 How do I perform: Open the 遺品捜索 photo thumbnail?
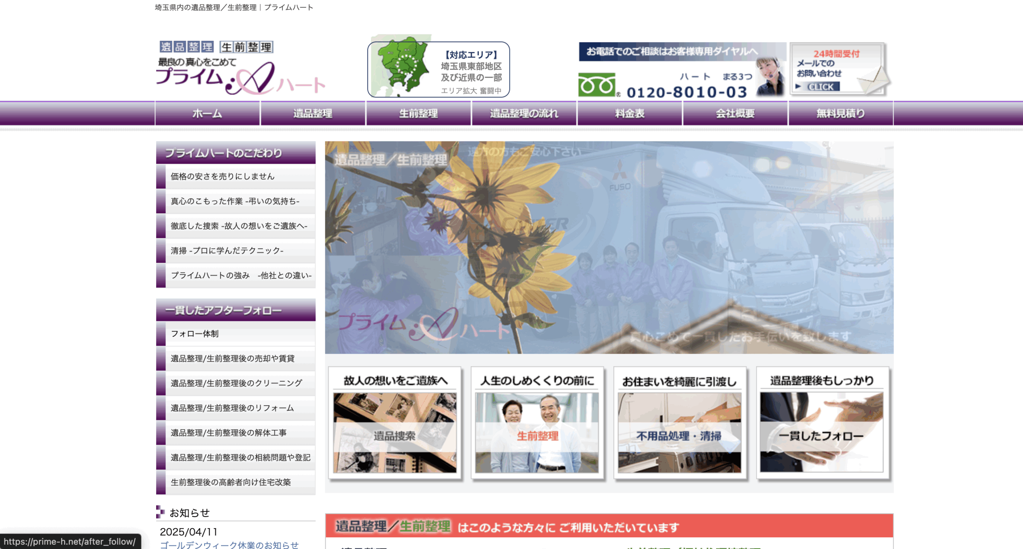tap(394, 433)
